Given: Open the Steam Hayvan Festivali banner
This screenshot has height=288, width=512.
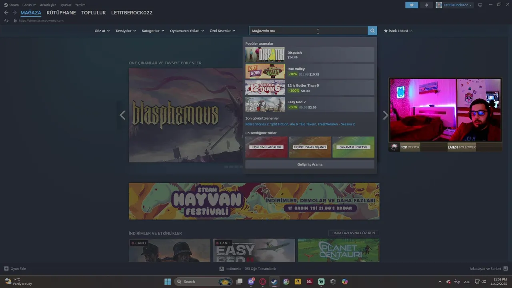Looking at the screenshot, I should (x=254, y=201).
